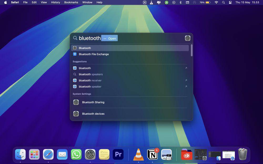Open WhatsApp from the Dock
Image resolution: width=263 pixels, height=164 pixels.
coord(76,154)
